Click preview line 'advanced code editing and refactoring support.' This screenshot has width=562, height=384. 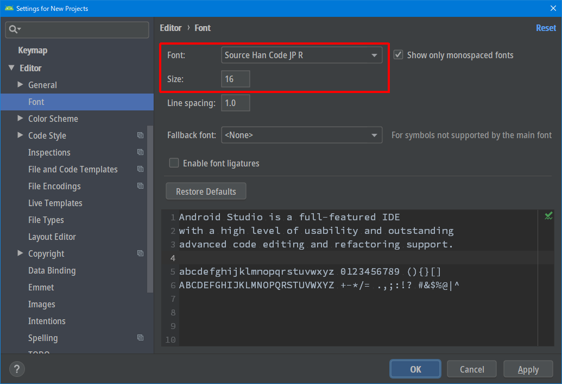click(316, 244)
